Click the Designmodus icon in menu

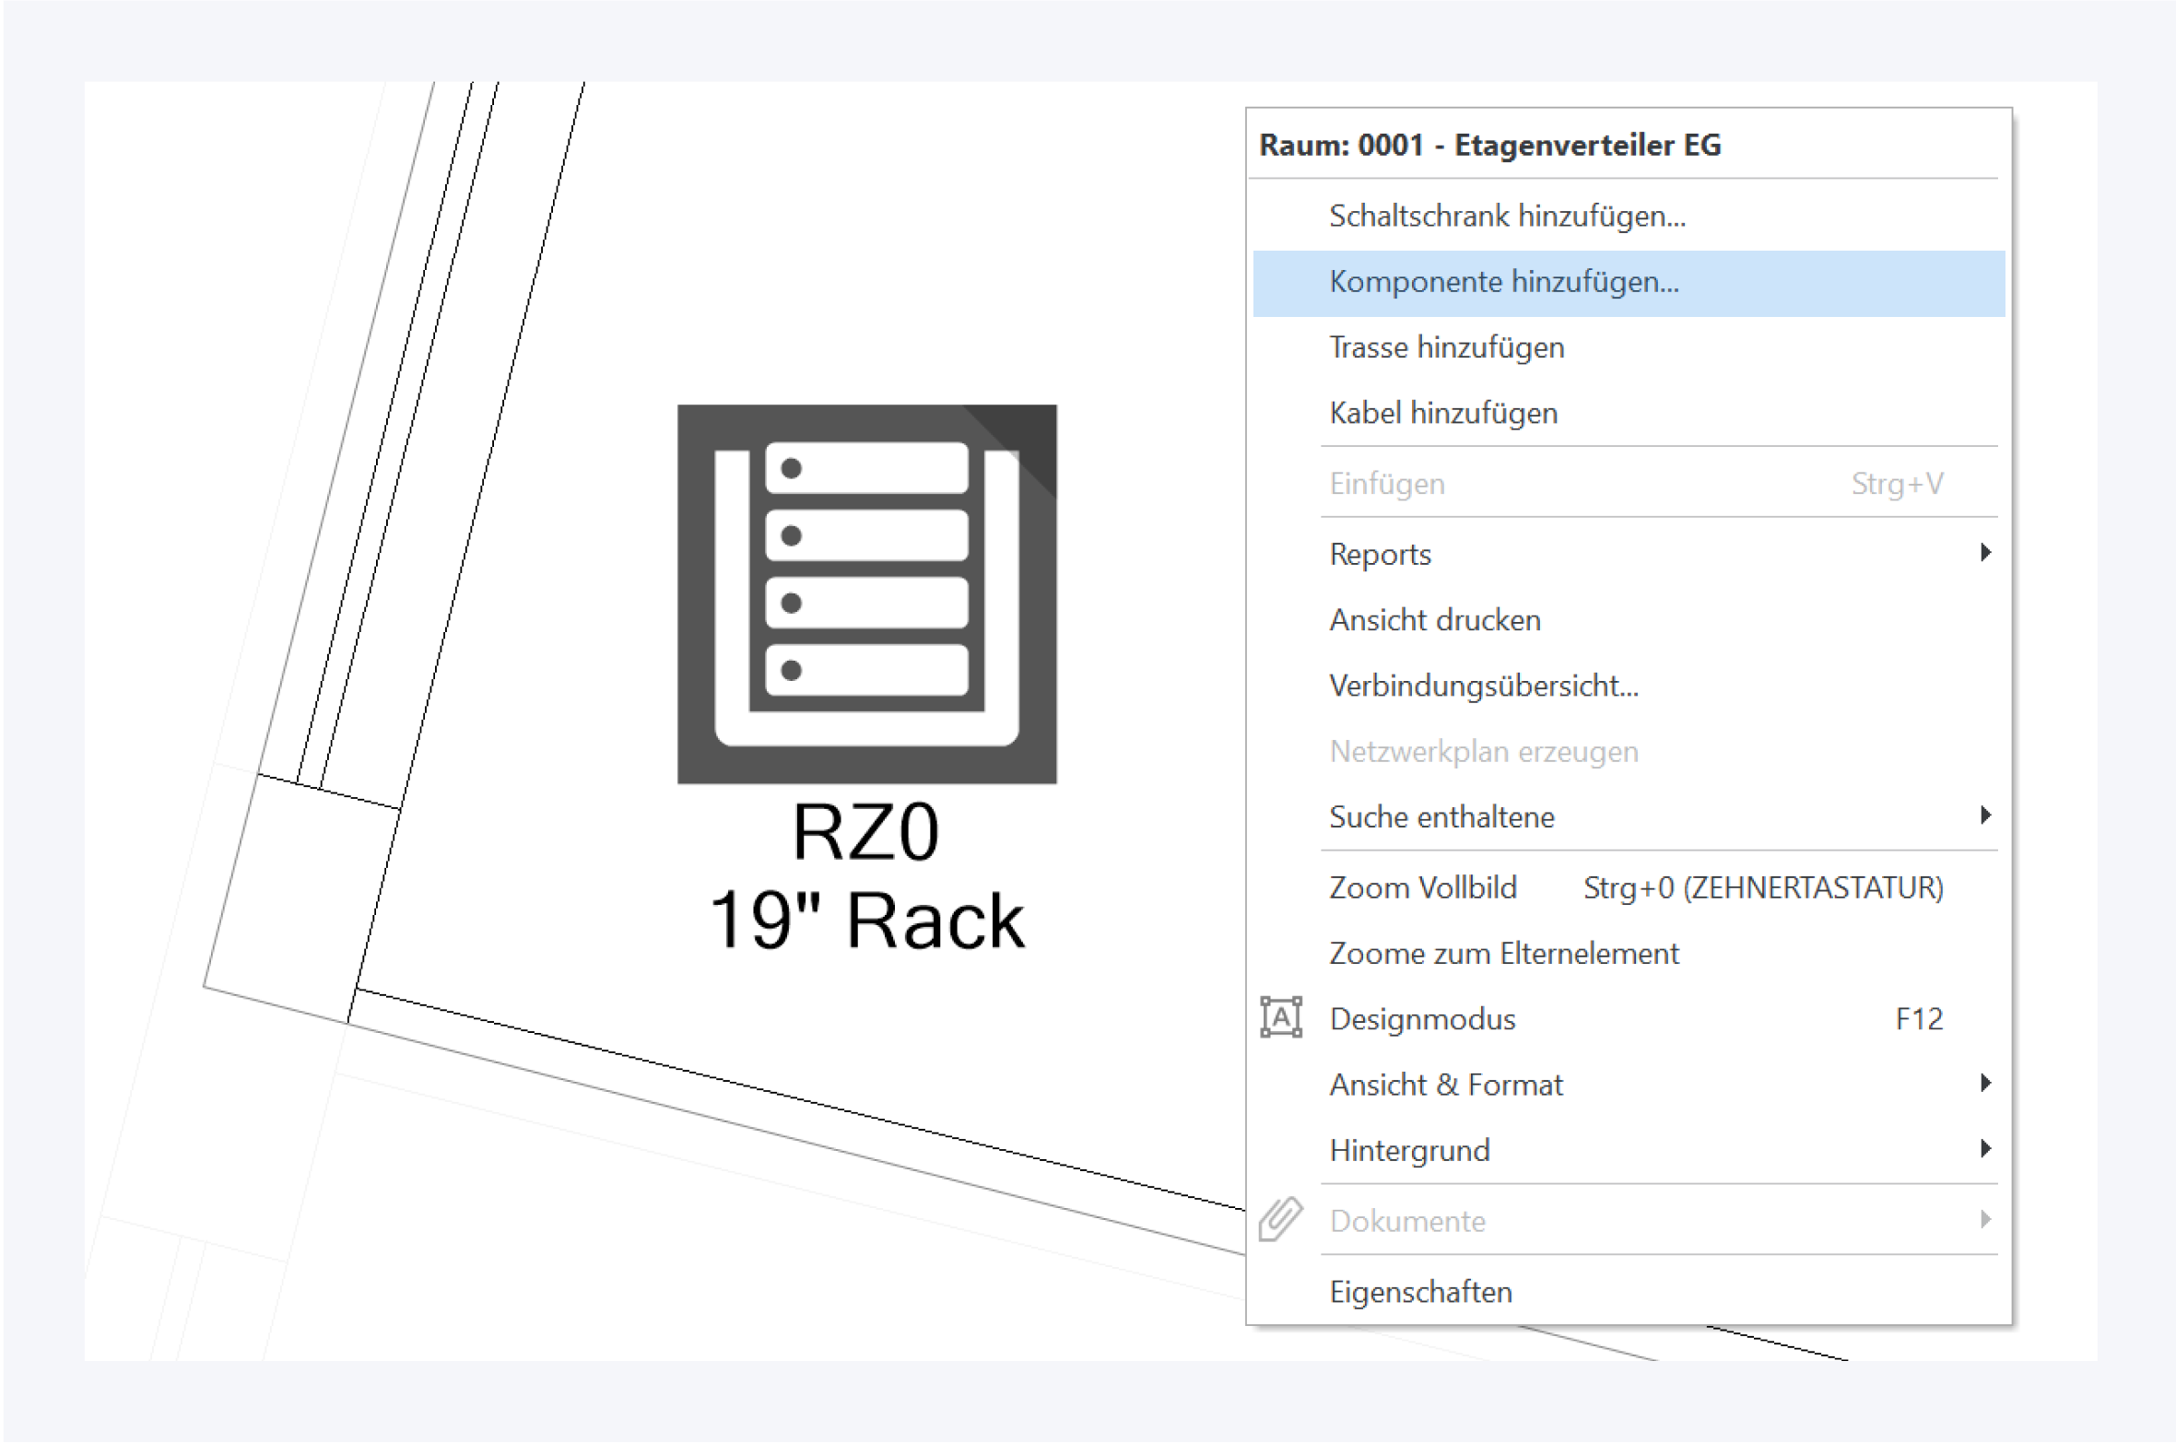click(1281, 1017)
